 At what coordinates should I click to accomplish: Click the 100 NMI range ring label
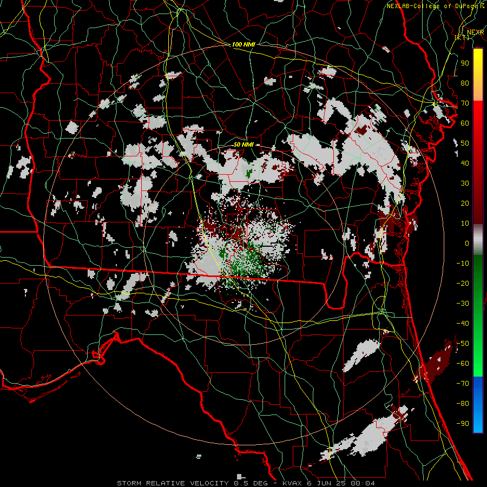(243, 44)
